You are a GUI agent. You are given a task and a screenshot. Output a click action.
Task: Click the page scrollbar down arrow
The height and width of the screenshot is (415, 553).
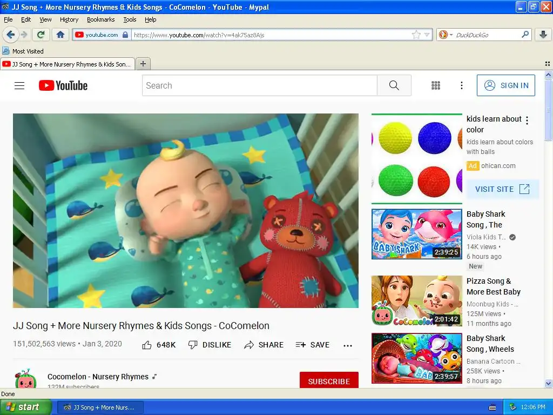pos(548,384)
